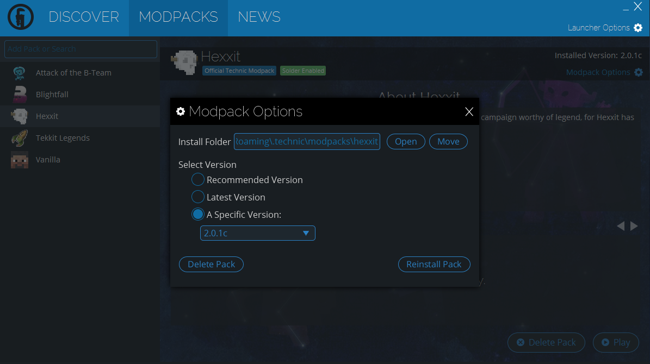Click the Attack of the B-Team pack icon

pyautogui.click(x=20, y=73)
